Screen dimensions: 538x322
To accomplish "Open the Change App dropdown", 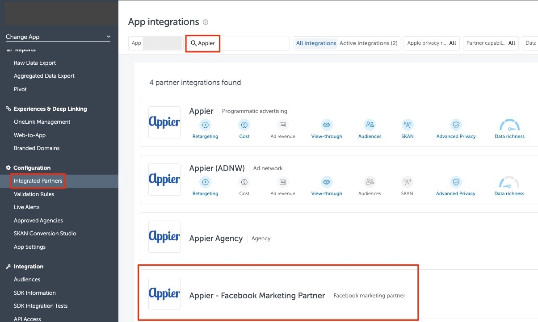I will pyautogui.click(x=58, y=37).
